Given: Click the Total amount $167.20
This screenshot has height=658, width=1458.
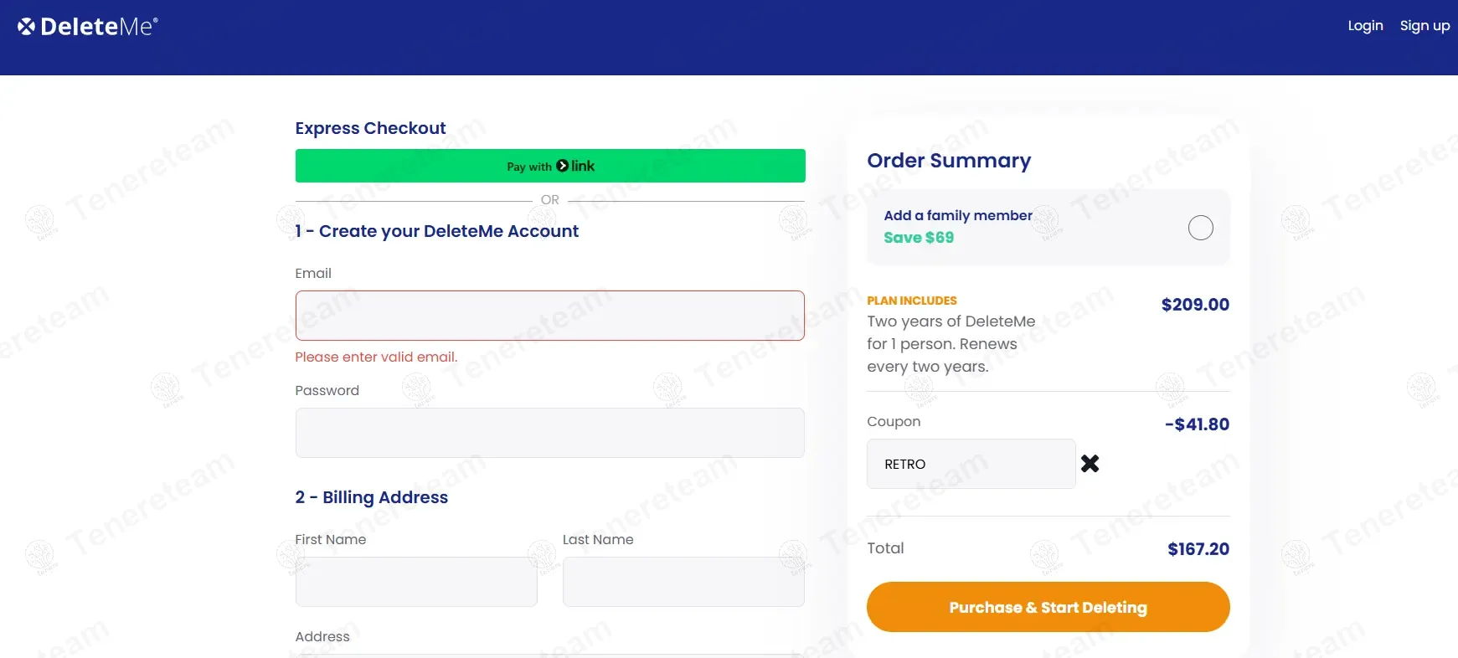Looking at the screenshot, I should (x=1198, y=549).
